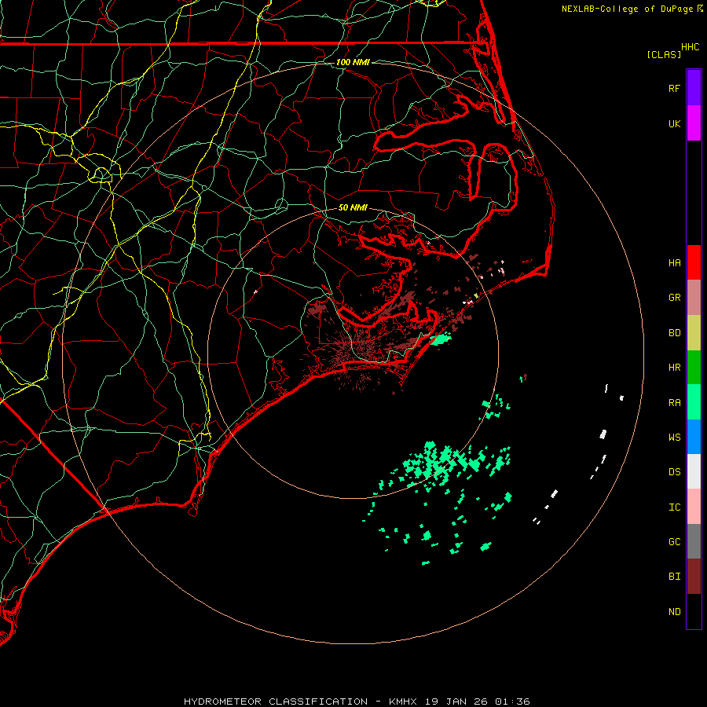Click the GC legend label
707x707 pixels.
tap(674, 542)
